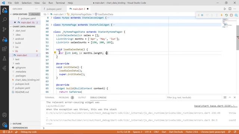The height and width of the screenshot is (134, 239).
Task: Unfold the MyHomePage class on line 31
Action: click(x=52, y=25)
